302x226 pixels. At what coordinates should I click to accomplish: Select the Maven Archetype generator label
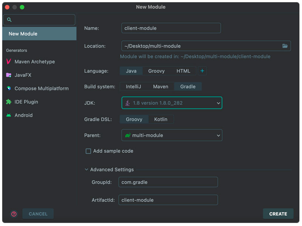(x=35, y=61)
